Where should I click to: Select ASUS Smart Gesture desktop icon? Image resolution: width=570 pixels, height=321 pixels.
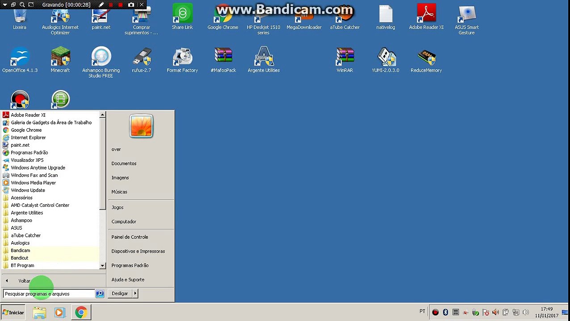click(x=467, y=20)
